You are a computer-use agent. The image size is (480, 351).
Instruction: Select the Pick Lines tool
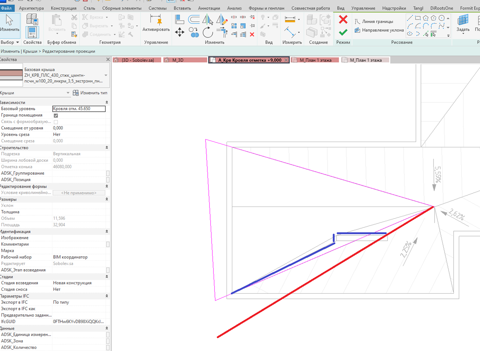pyautogui.click(x=426, y=34)
